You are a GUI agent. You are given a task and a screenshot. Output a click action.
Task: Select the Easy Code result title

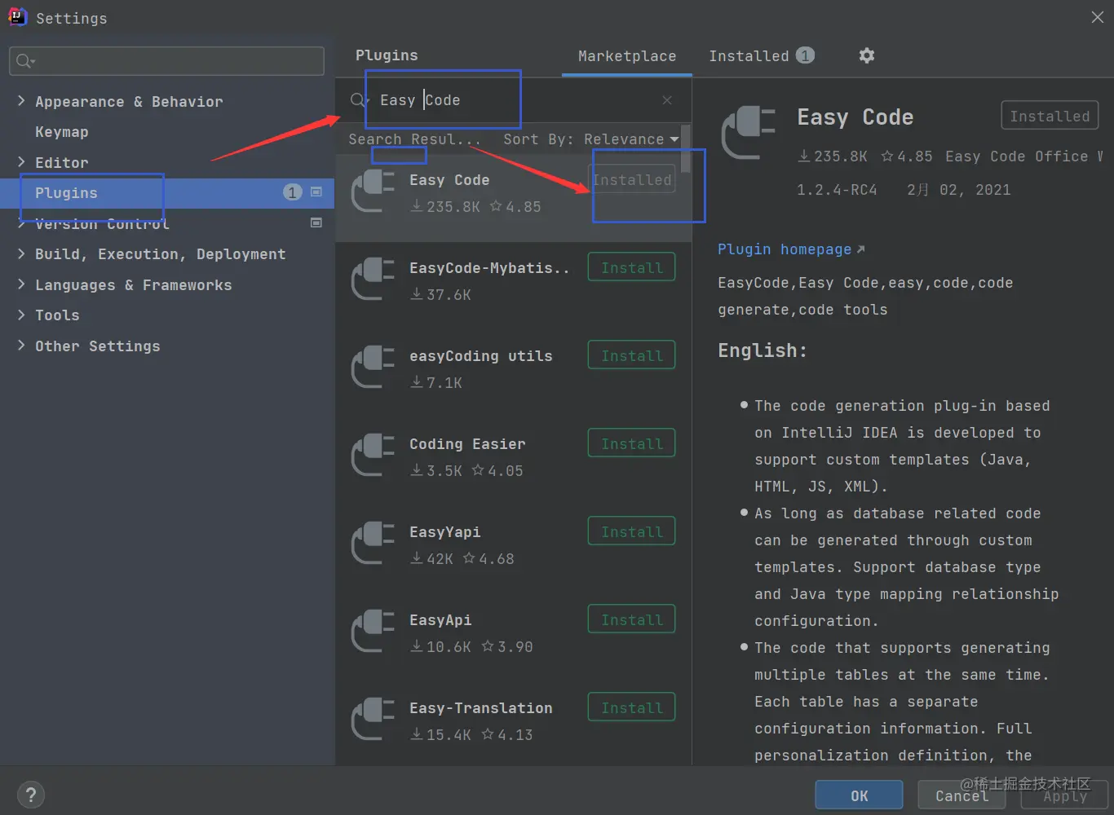pyautogui.click(x=449, y=180)
